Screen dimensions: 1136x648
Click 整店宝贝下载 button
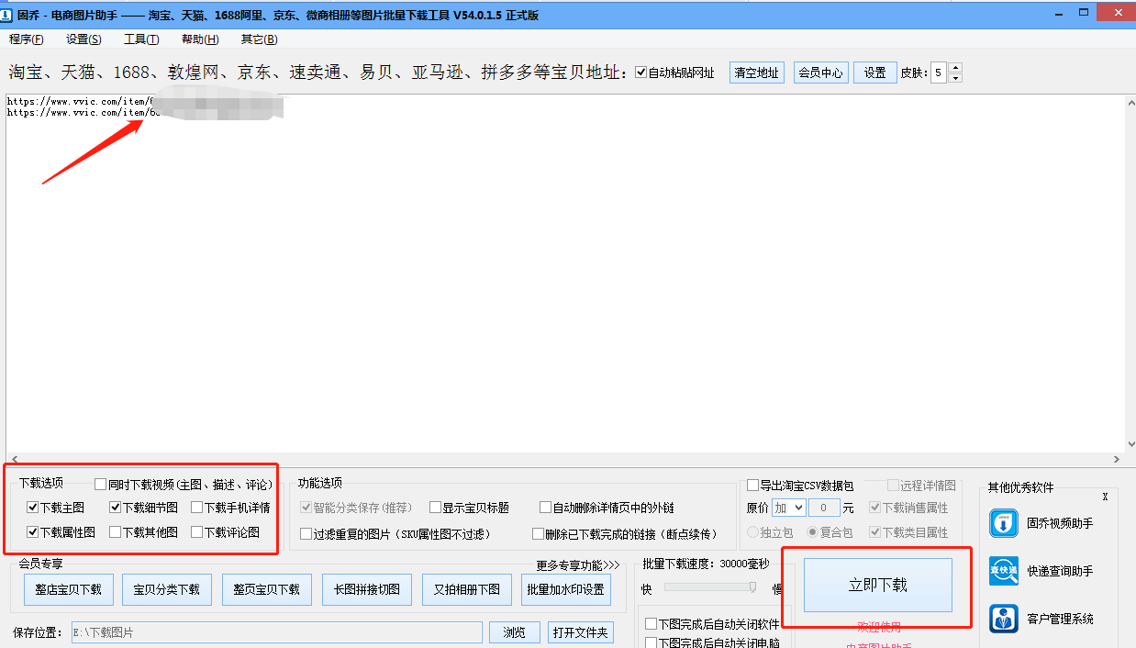(x=68, y=589)
